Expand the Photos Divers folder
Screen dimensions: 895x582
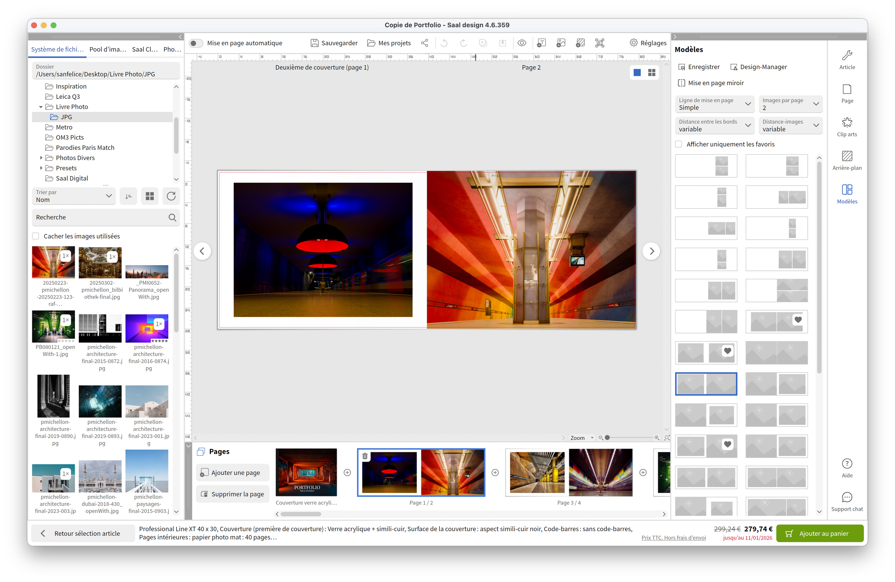coord(41,158)
